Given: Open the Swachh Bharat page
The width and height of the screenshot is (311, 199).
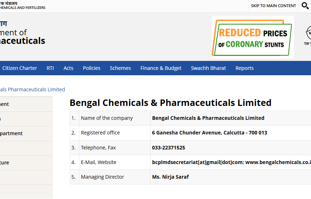Looking at the screenshot, I should coord(208,68).
